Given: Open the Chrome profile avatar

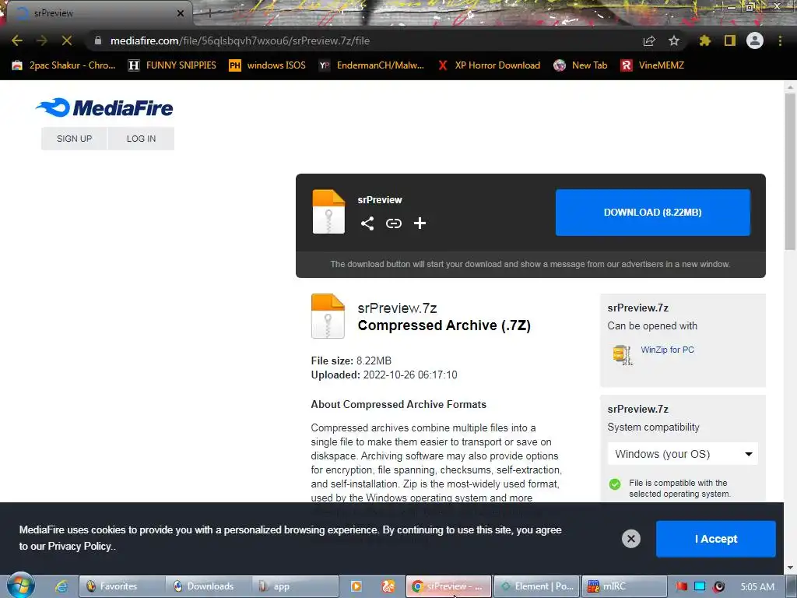Looking at the screenshot, I should coord(755,40).
